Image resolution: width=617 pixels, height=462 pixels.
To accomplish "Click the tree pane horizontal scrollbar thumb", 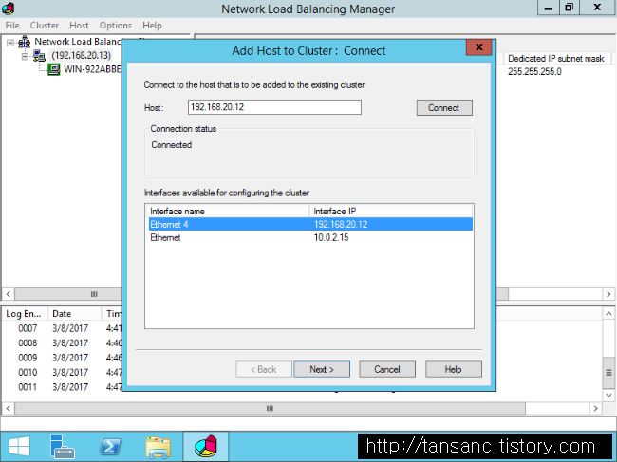I will [67, 294].
